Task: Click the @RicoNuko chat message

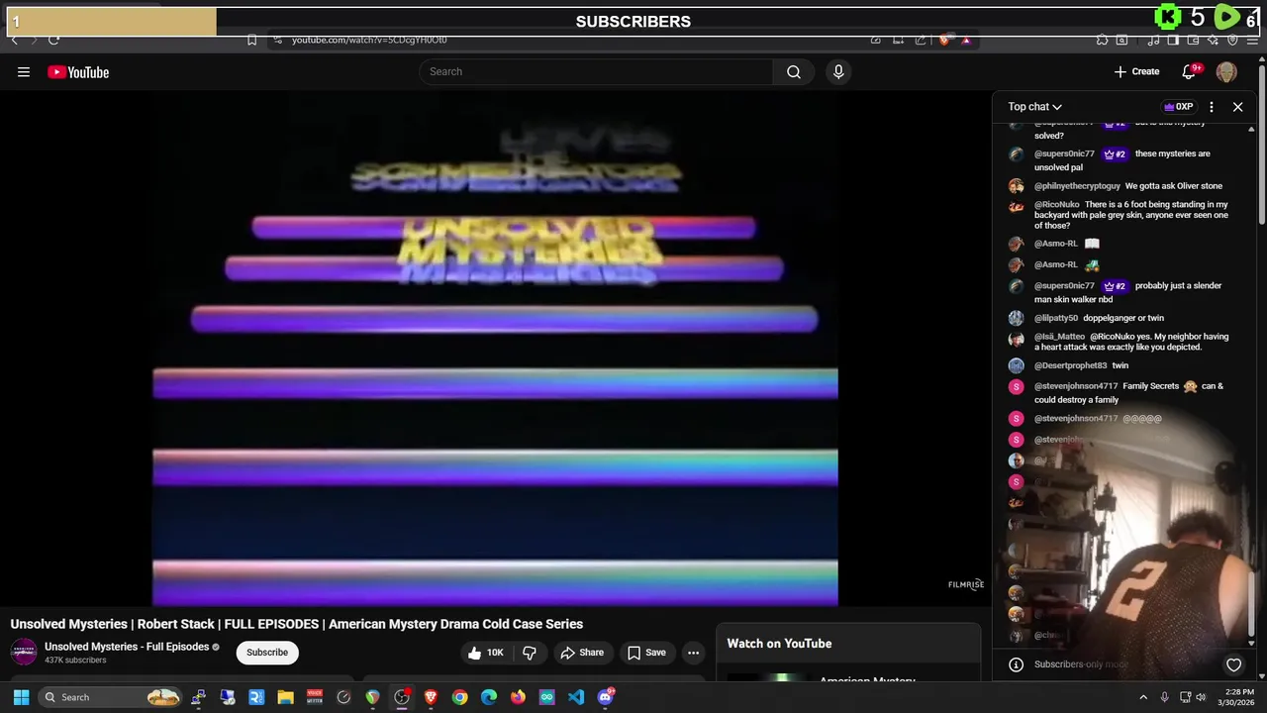Action: [1131, 215]
